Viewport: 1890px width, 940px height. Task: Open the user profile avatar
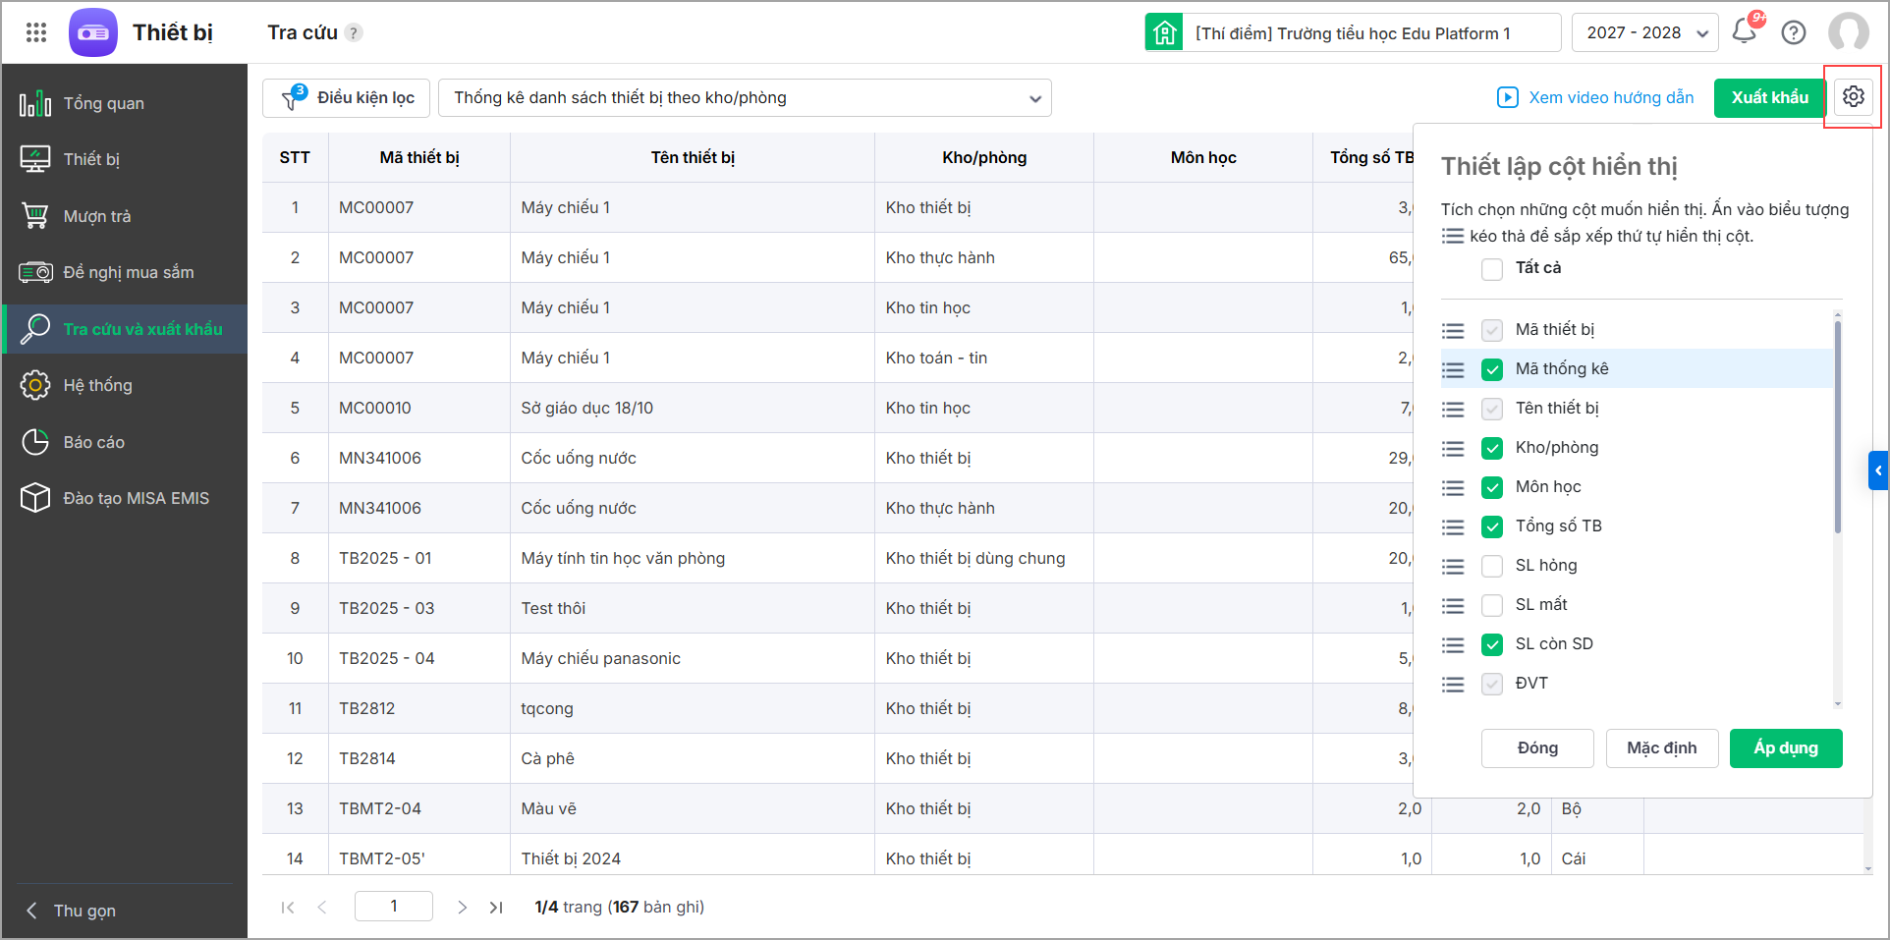pos(1848,32)
